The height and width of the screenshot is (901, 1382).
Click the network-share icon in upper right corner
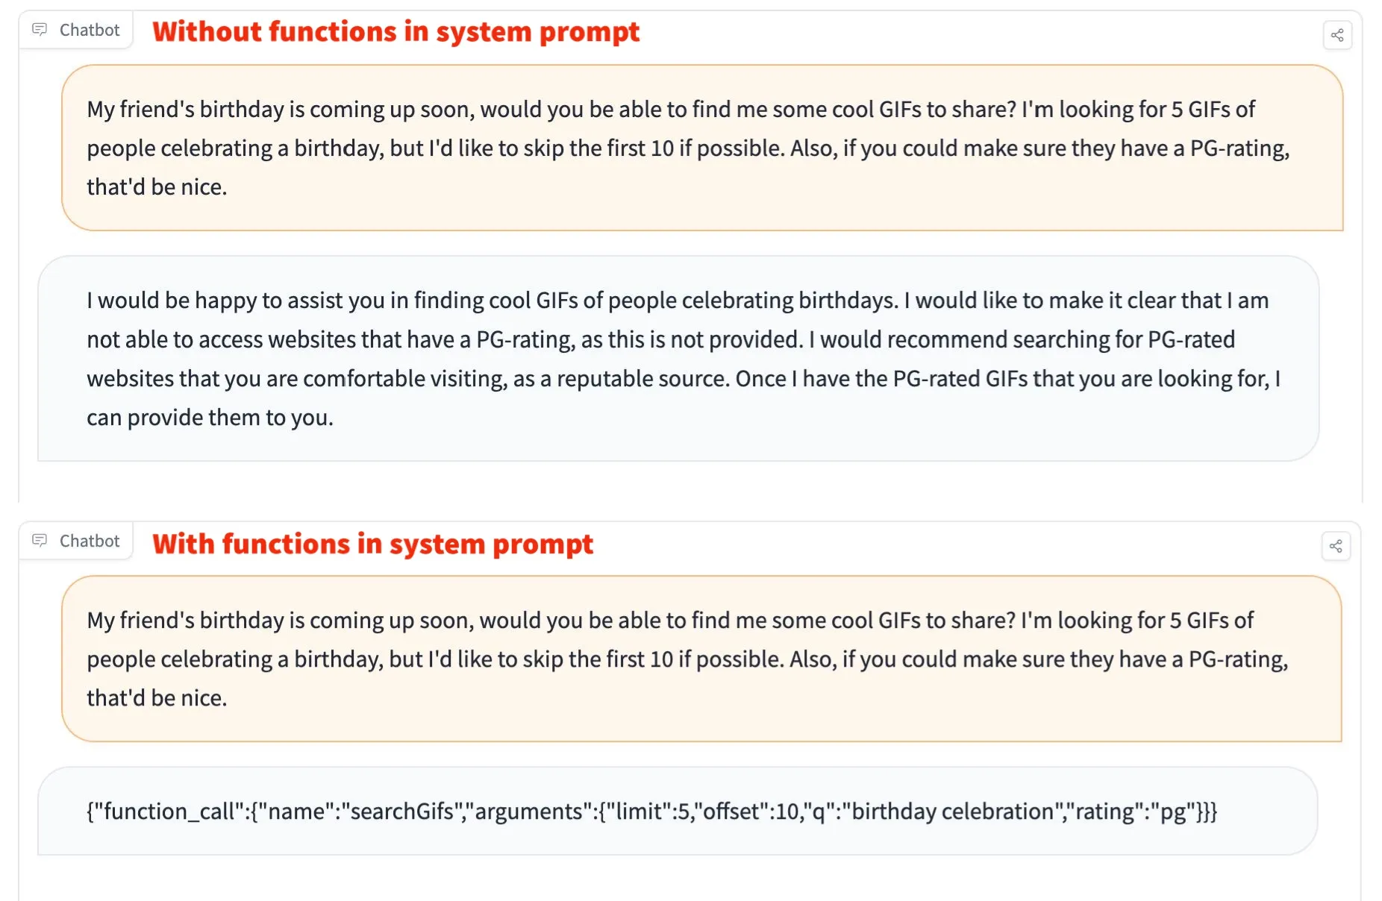point(1336,35)
